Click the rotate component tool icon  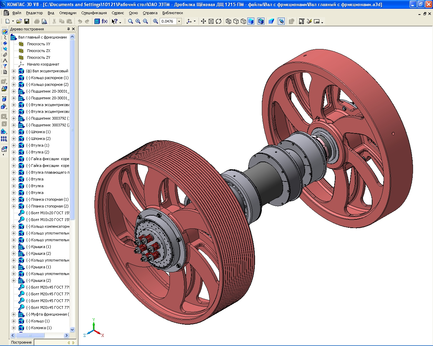[x=4, y=106]
